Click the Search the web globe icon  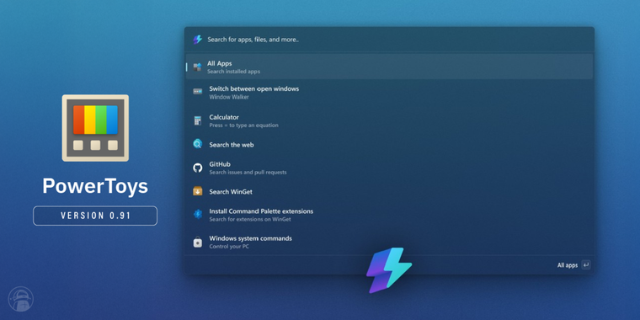click(198, 144)
